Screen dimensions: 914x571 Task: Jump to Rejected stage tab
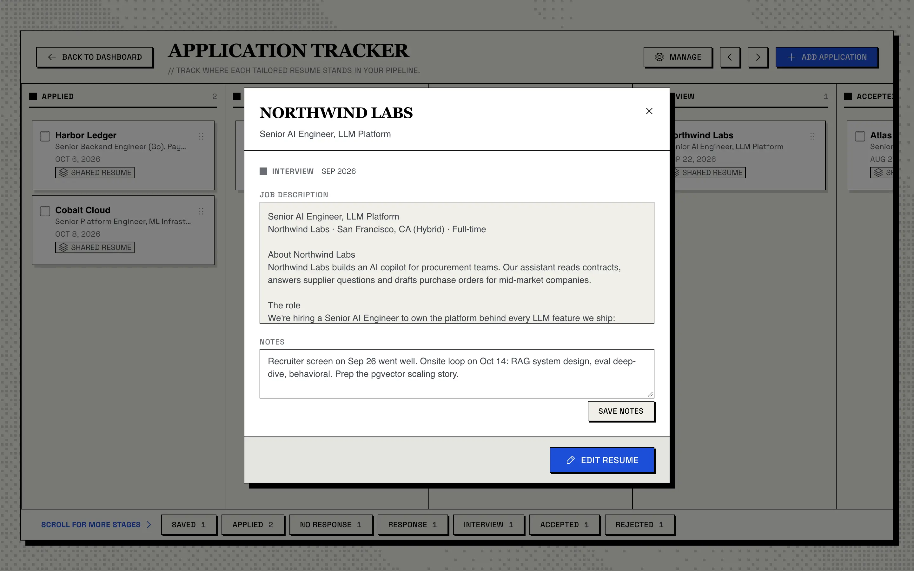pyautogui.click(x=639, y=525)
